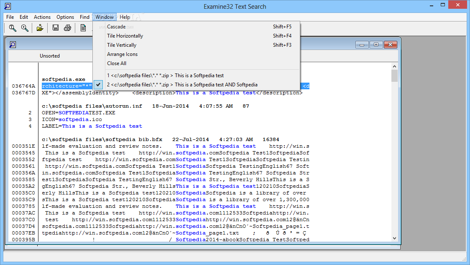The height and width of the screenshot is (265, 470).
Task: Close the open Window menu
Action: (104, 17)
